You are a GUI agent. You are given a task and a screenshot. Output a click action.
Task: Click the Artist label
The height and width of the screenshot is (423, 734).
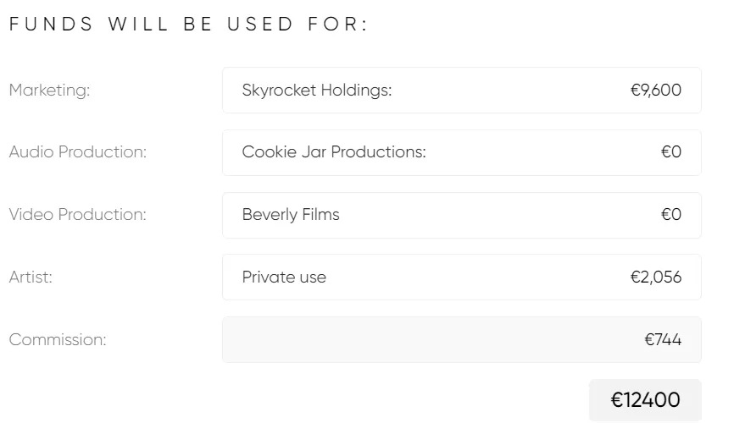tap(31, 277)
